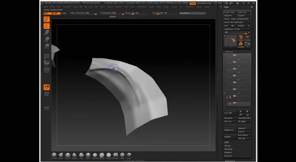Click the Export button

[244, 16]
